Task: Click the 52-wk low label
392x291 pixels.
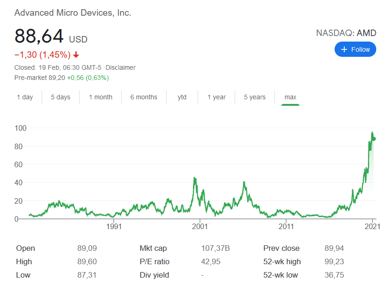Action: point(280,275)
